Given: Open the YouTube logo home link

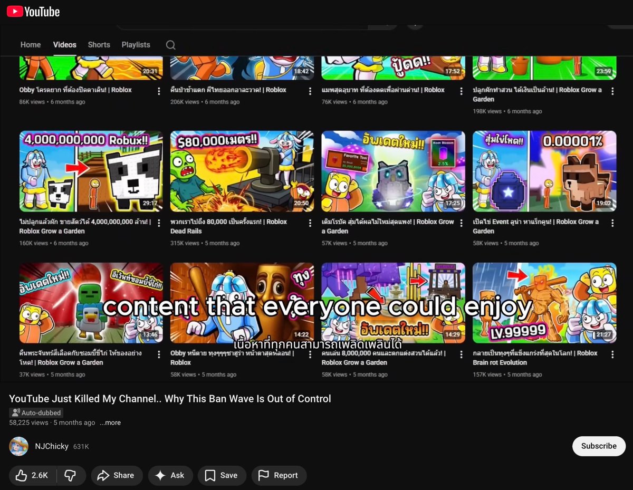Looking at the screenshot, I should pos(33,11).
